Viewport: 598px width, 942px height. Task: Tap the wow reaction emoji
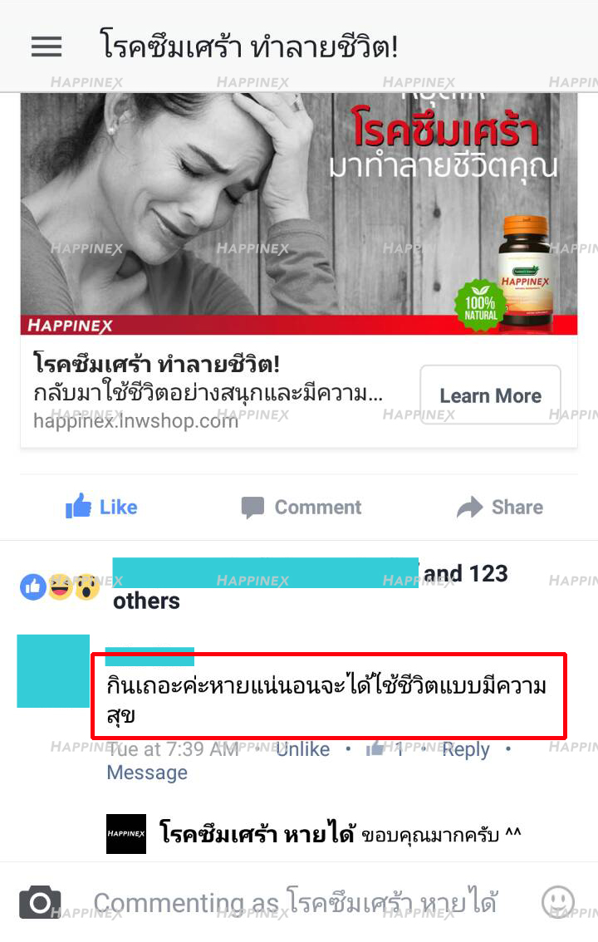pyautogui.click(x=87, y=587)
